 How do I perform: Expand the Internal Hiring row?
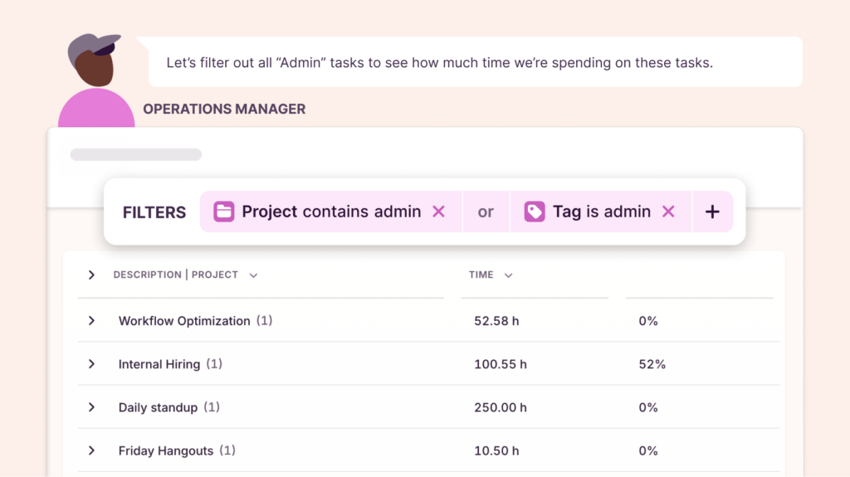point(91,364)
